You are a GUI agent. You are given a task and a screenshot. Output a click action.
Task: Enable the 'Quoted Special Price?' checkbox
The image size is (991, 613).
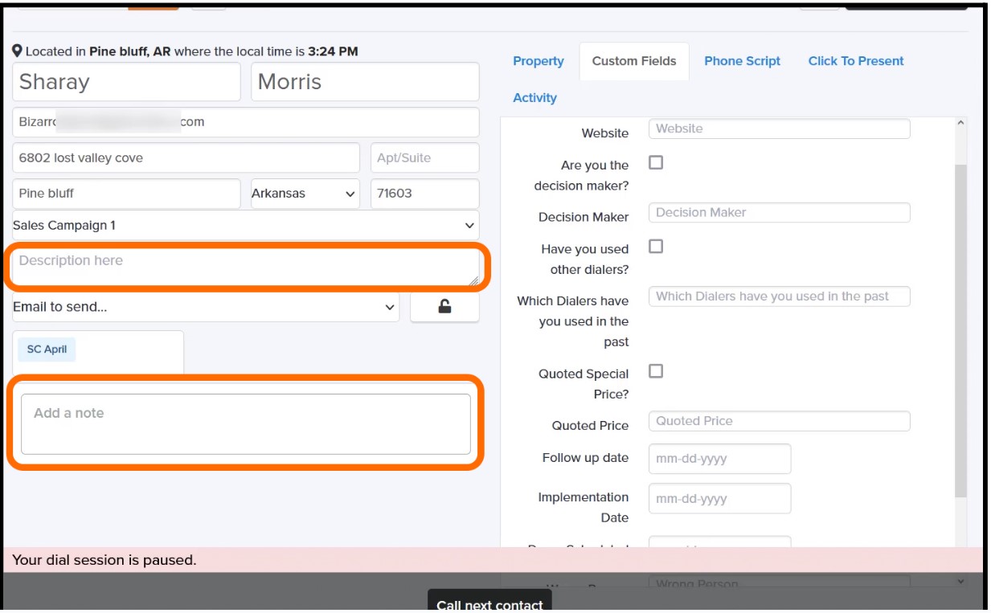click(x=656, y=371)
